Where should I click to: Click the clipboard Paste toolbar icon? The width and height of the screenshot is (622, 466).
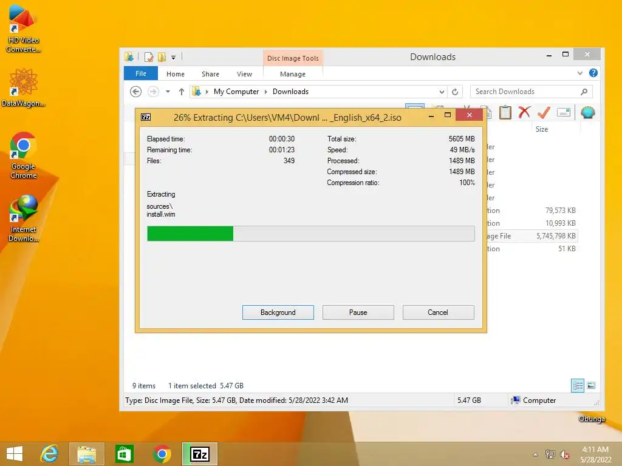(x=505, y=112)
